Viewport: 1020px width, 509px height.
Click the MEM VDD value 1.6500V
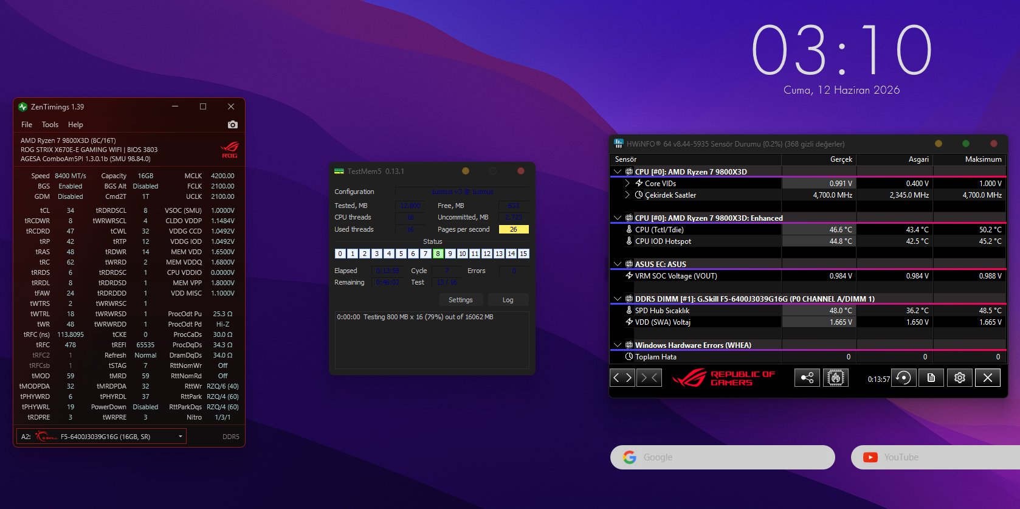pos(222,252)
